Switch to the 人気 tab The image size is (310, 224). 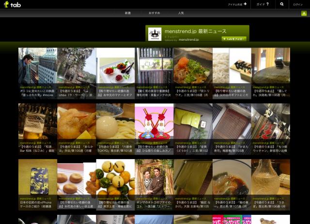click(181, 13)
